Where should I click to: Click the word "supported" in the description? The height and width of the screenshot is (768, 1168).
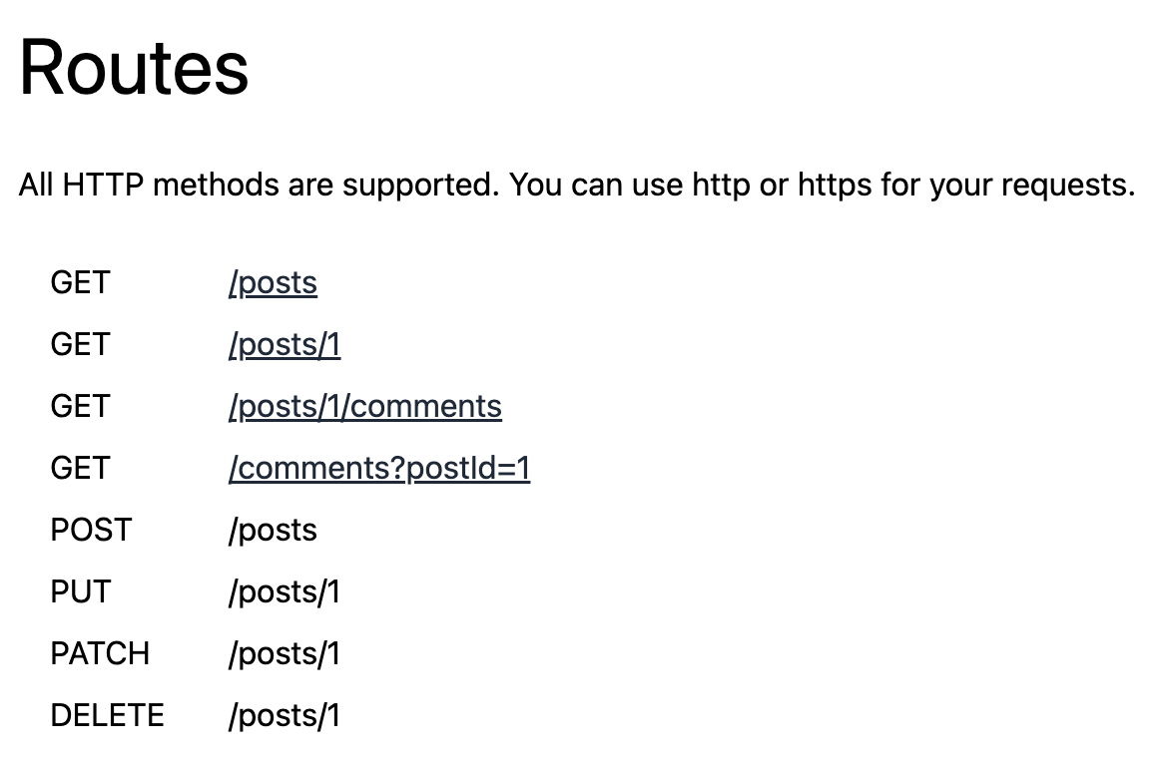pos(421,186)
